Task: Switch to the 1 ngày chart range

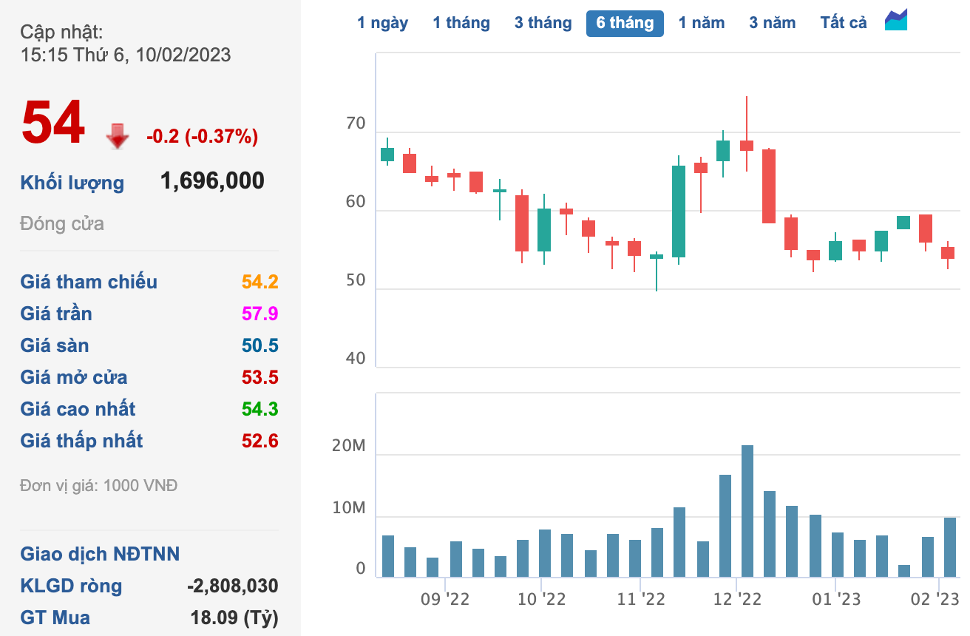Action: 382,23
